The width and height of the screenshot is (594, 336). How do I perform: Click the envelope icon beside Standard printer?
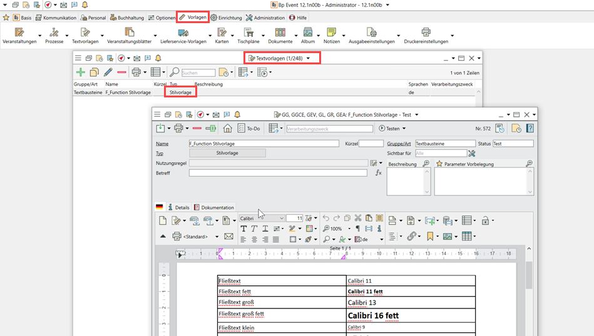pyautogui.click(x=228, y=237)
